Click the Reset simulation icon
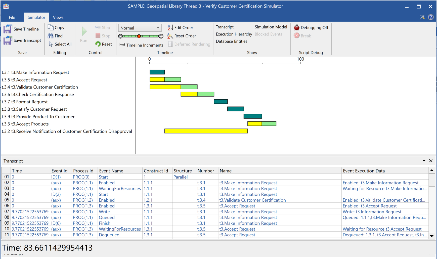Screen dimensions: 437x259 (x=98, y=44)
